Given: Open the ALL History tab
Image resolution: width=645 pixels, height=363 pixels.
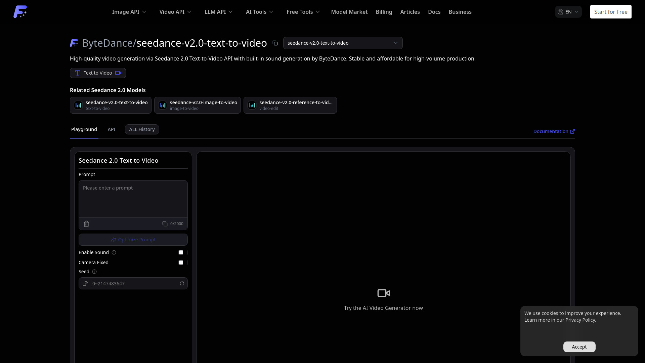Looking at the screenshot, I should click(x=142, y=129).
